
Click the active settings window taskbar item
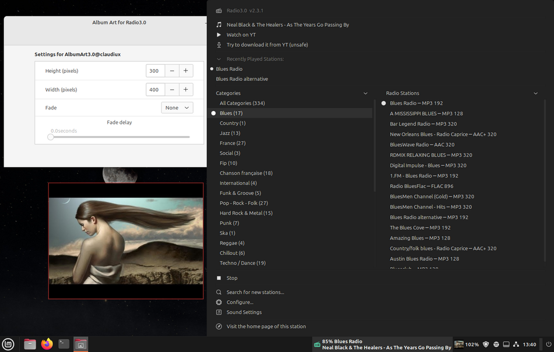coord(80,344)
